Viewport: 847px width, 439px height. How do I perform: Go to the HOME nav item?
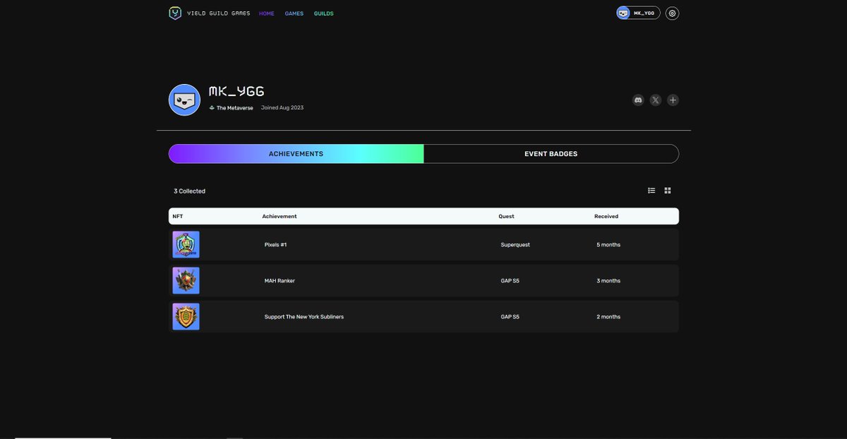[x=267, y=13]
